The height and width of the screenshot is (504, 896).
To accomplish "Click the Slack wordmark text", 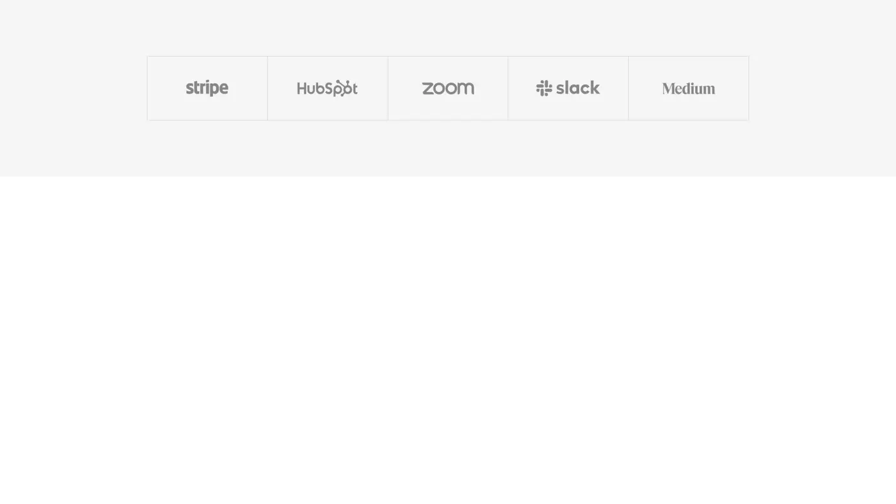I will 578,88.
